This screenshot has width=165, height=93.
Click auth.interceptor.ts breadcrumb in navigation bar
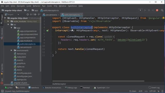(49, 10)
